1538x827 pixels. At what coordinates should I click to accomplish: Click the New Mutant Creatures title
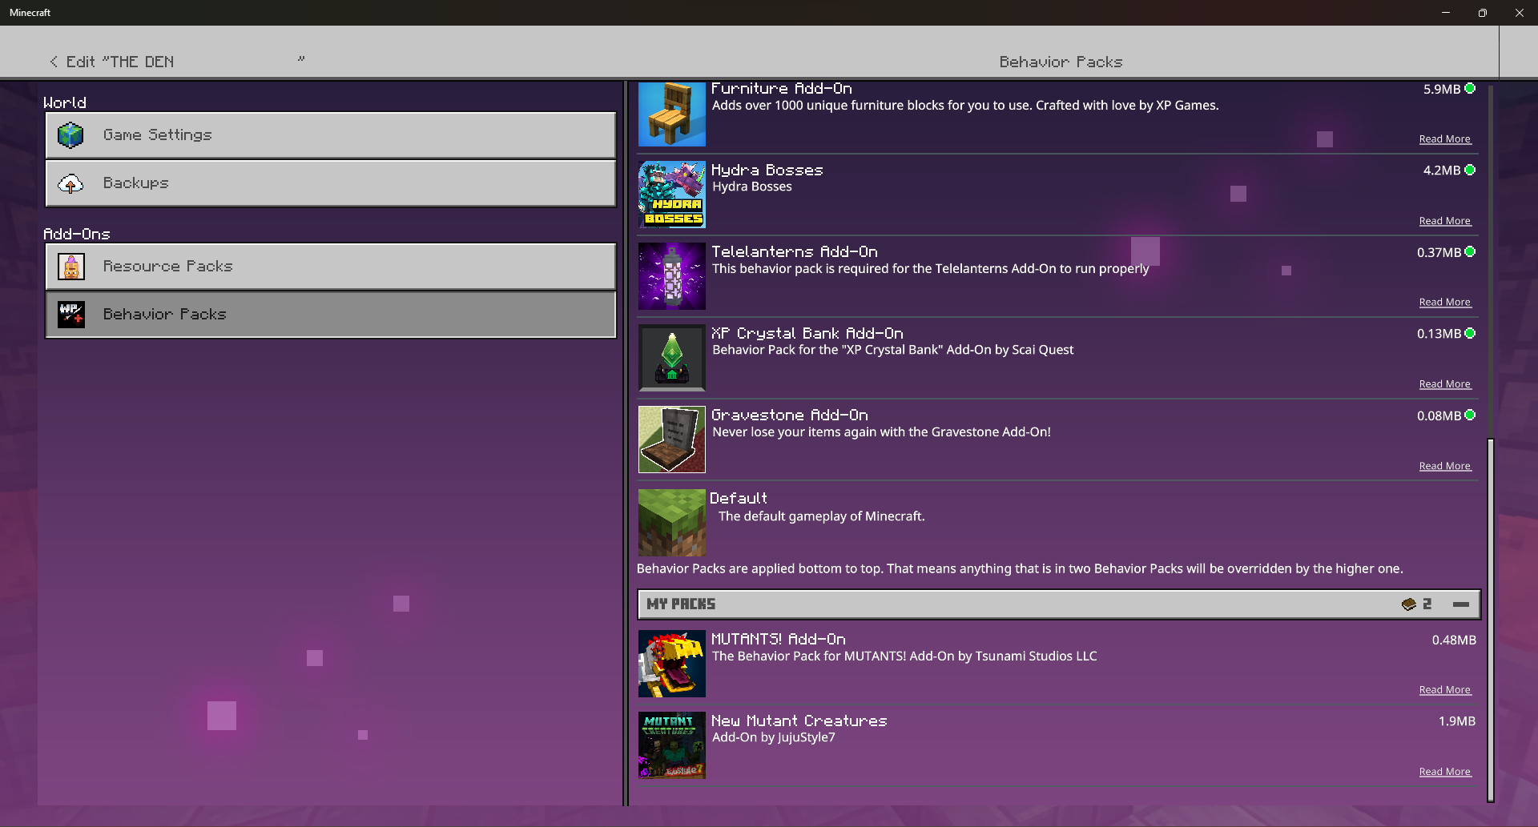point(799,721)
